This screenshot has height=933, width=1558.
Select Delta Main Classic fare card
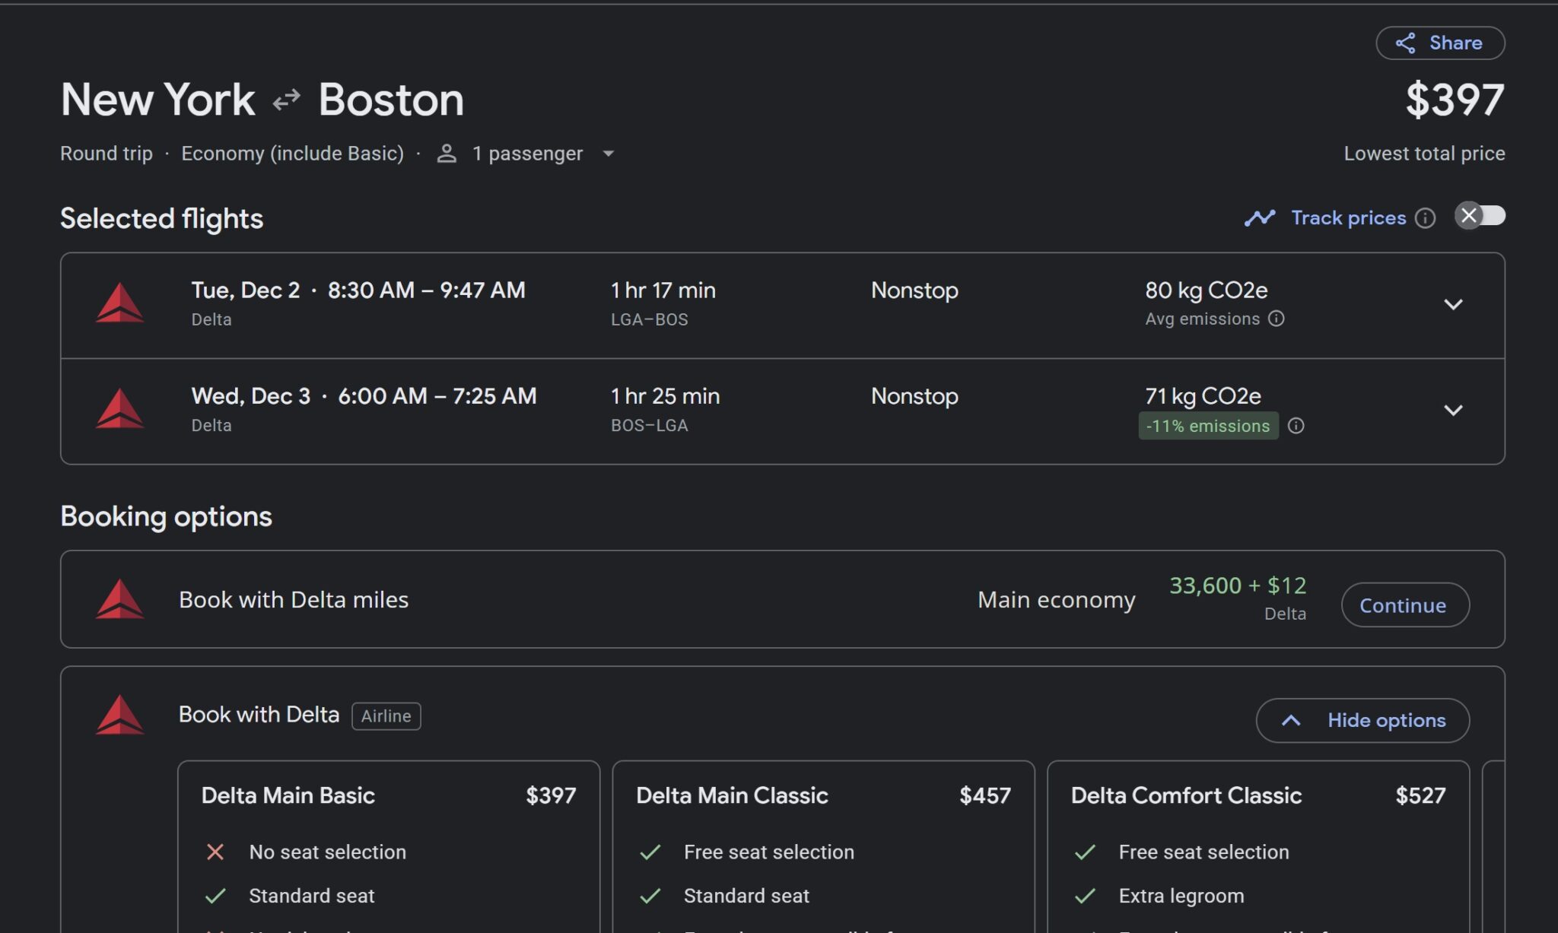[x=823, y=795]
